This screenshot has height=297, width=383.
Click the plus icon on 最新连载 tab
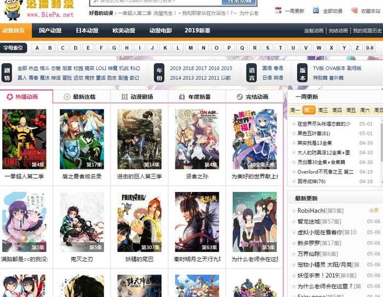pos(67,97)
